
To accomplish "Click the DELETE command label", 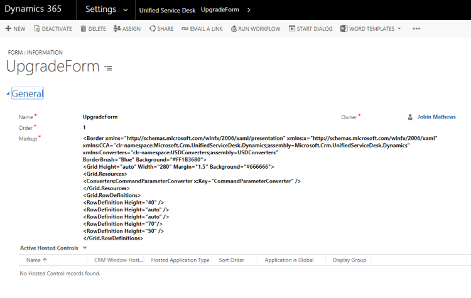I will [x=97, y=29].
